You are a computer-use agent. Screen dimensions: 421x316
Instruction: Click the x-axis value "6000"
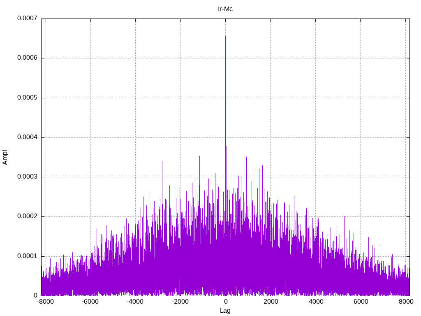361,302
